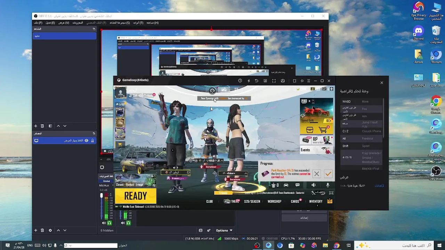Open S29/SEASON in game menu
The image size is (445, 250).
click(x=252, y=201)
